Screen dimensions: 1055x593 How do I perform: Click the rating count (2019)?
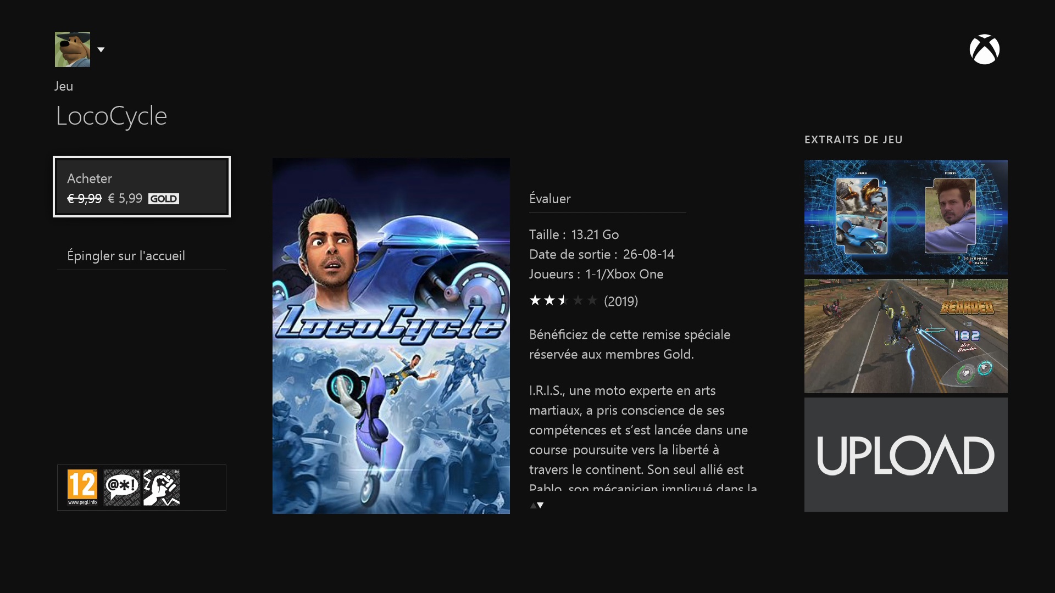(621, 301)
